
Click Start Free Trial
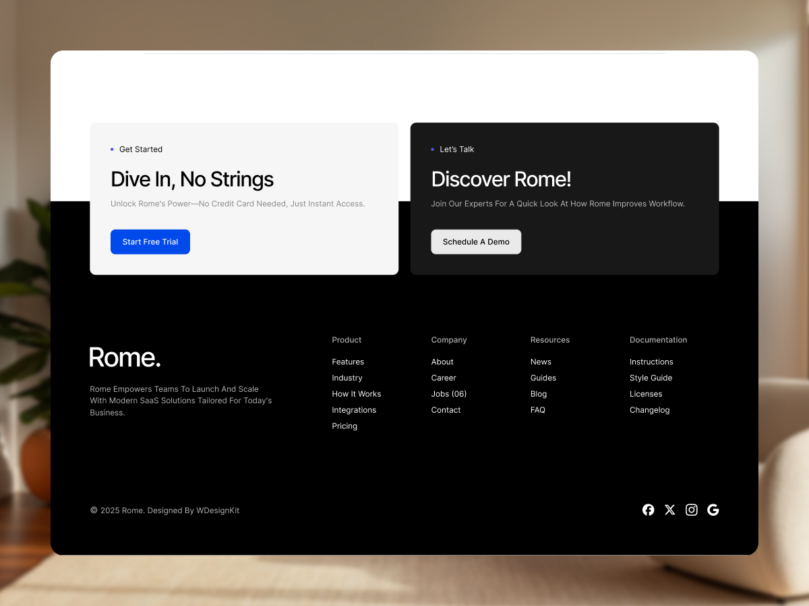(x=150, y=242)
